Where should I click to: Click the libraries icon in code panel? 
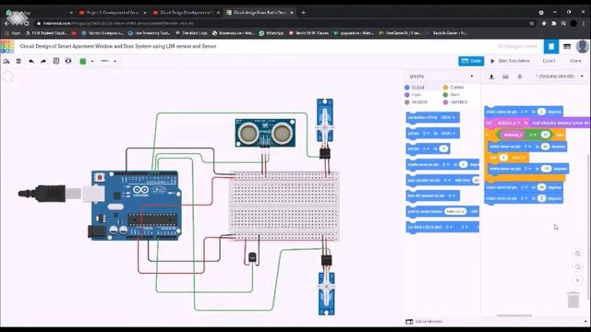(x=505, y=77)
